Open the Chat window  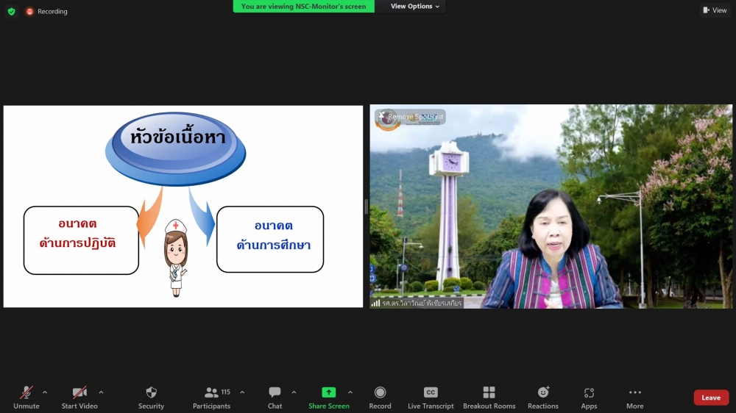[275, 397]
